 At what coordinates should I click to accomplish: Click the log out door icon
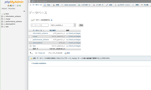pyautogui.click(x=11, y=5)
